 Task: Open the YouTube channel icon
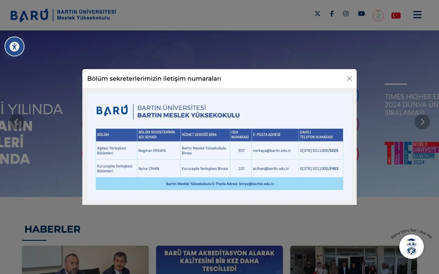point(361,14)
